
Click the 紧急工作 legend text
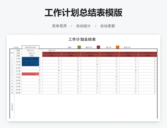[x=127, y=47]
